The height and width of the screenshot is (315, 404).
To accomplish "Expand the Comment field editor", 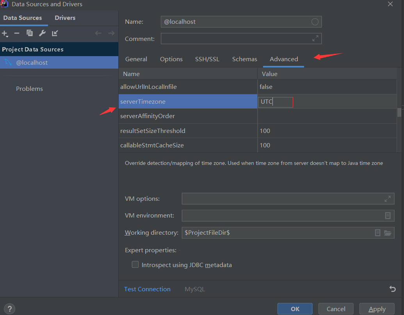I will coord(315,39).
